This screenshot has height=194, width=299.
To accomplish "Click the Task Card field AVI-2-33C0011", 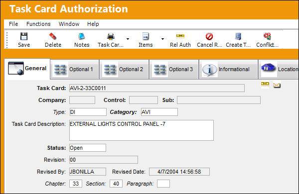I will (x=157, y=88).
